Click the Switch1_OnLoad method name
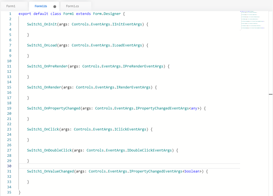Image resolution: width=273 pixels, height=196 pixels. coord(42,45)
